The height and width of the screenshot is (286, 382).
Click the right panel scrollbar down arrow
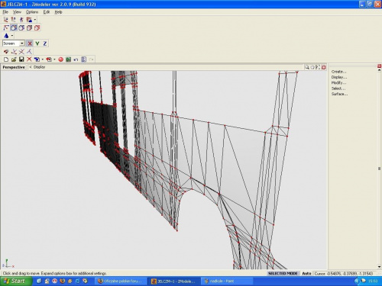tap(379, 267)
